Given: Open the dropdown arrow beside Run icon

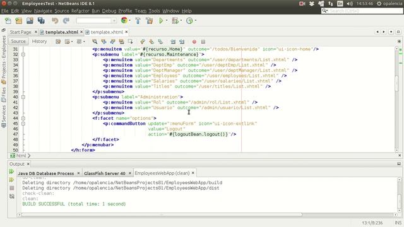Looking at the screenshot, I should point(167,21).
